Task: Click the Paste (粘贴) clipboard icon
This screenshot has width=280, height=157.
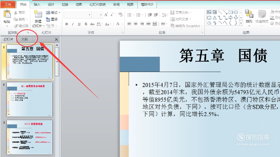Action: pos(7,14)
